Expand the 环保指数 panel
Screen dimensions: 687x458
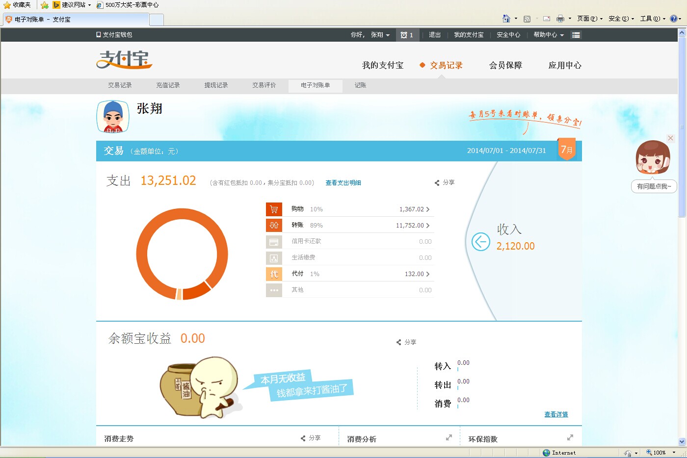point(570,437)
